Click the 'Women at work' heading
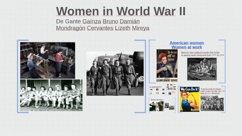The image size is (242, 136). (x=187, y=47)
